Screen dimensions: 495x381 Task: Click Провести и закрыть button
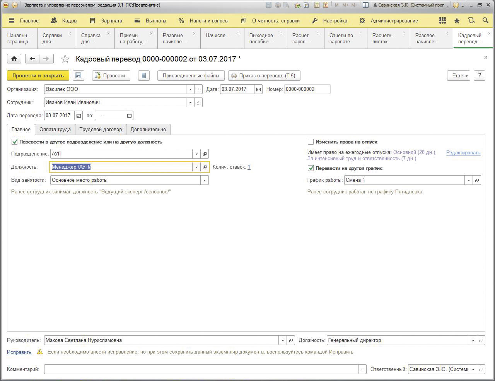tap(38, 75)
